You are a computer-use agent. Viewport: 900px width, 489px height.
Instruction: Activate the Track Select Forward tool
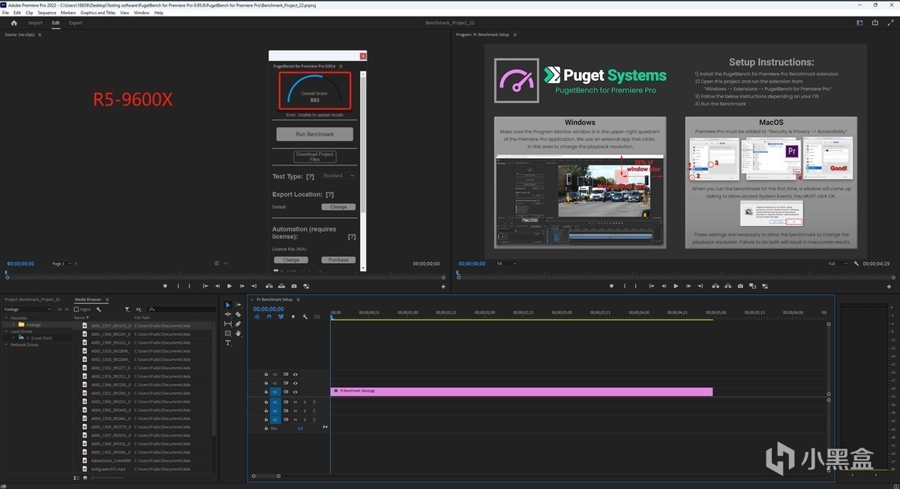(238, 305)
